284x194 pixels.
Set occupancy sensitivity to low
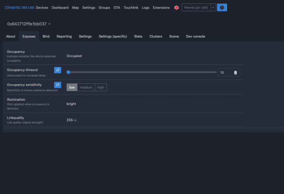tap(72, 88)
